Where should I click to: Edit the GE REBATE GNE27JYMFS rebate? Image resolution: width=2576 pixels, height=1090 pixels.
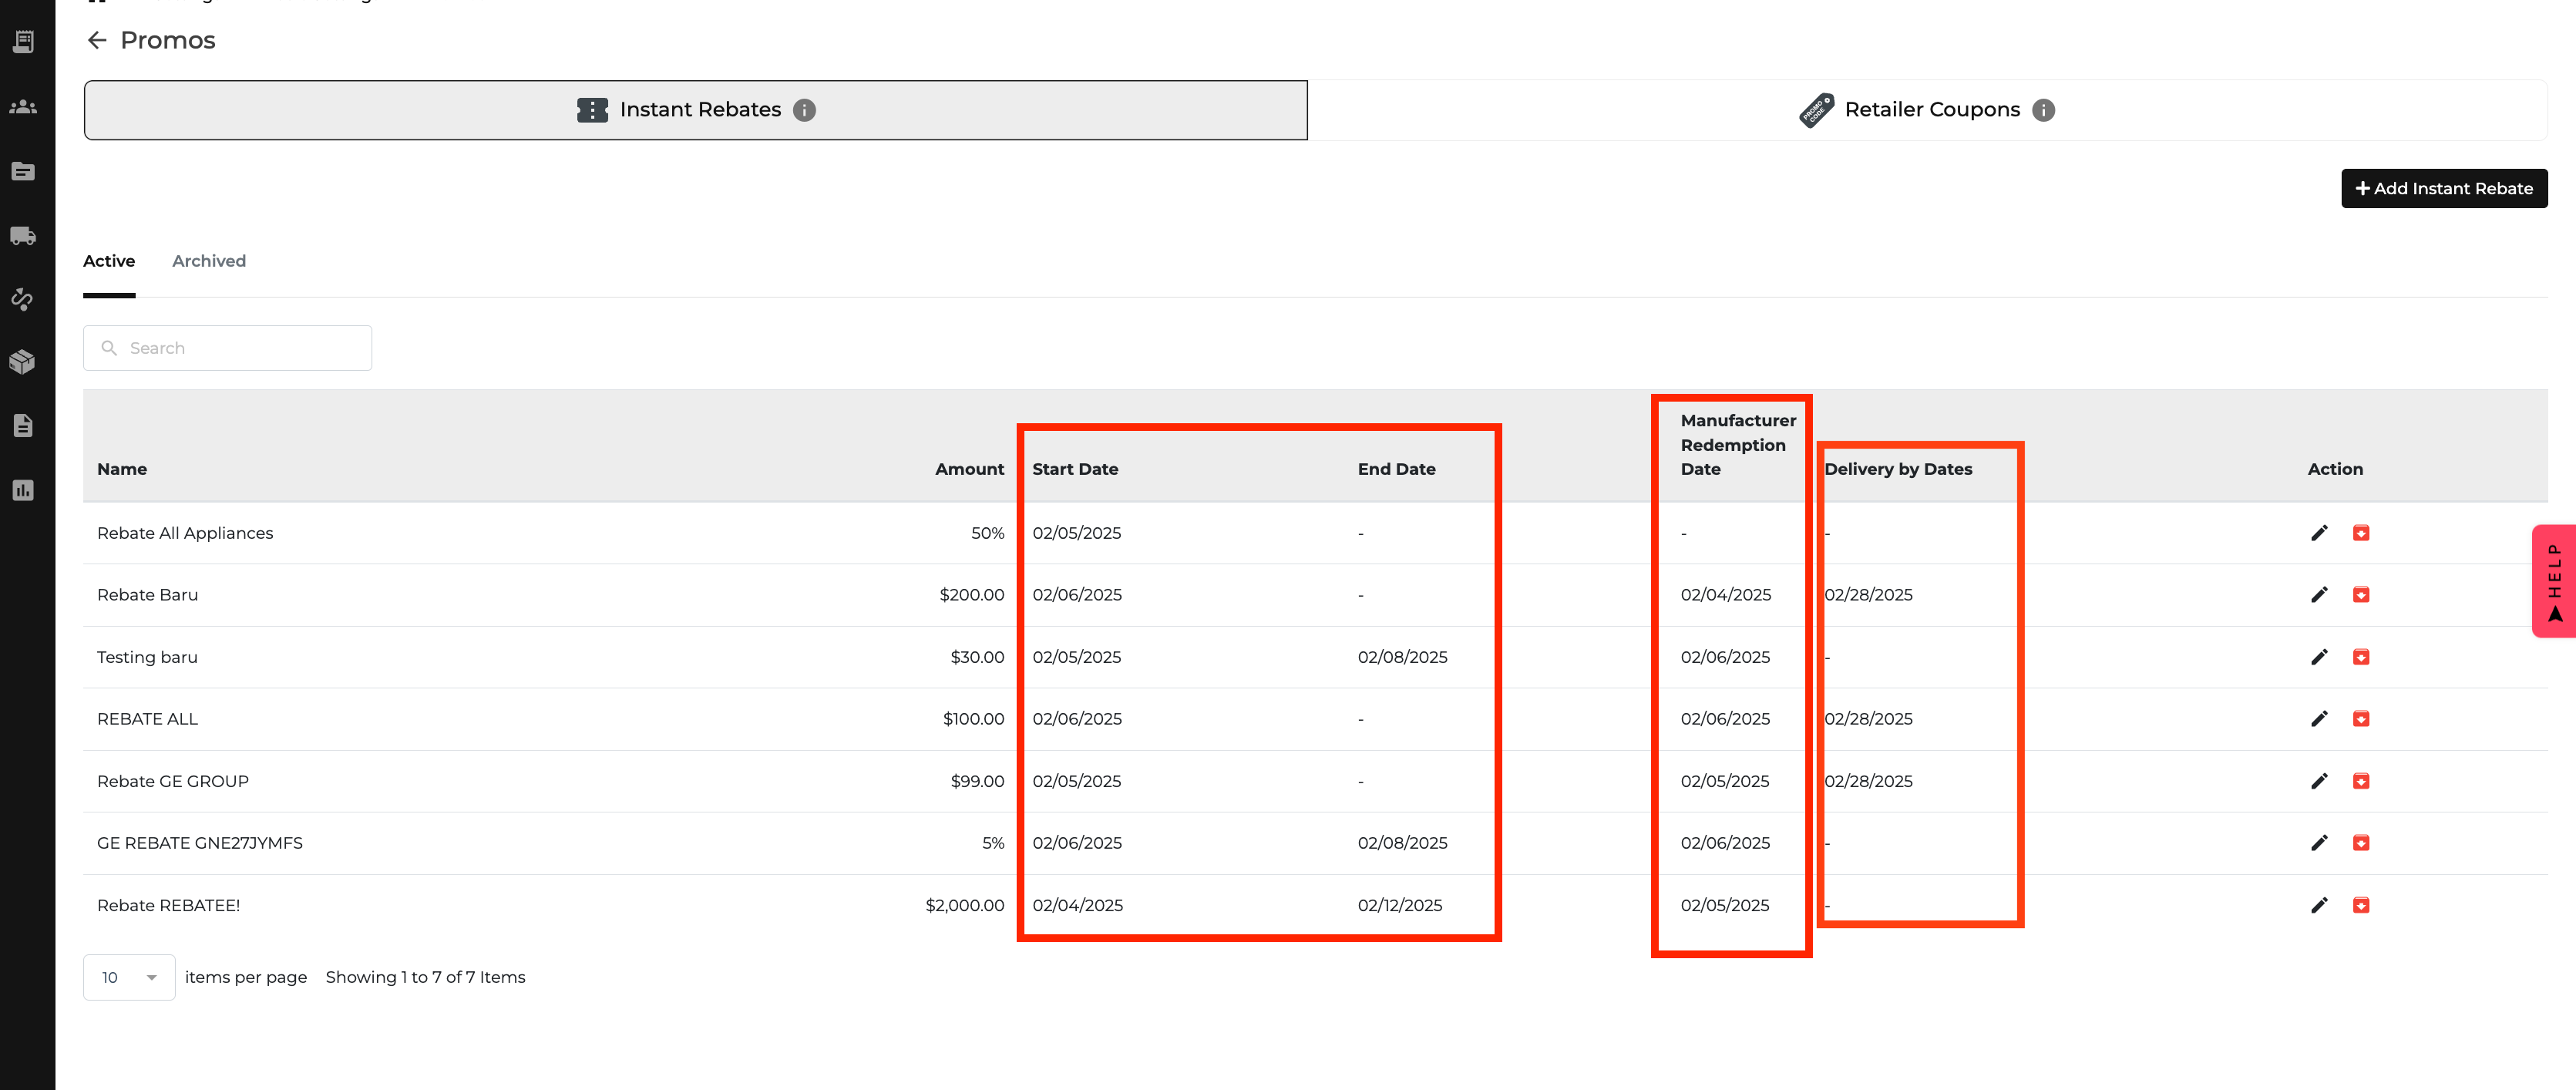tap(2319, 843)
